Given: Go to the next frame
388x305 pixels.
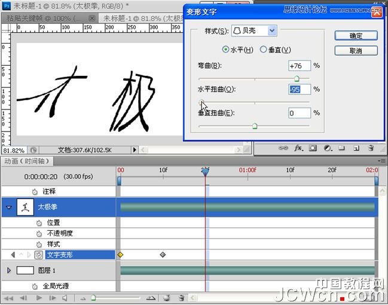Looking at the screenshot, I should (53, 298).
